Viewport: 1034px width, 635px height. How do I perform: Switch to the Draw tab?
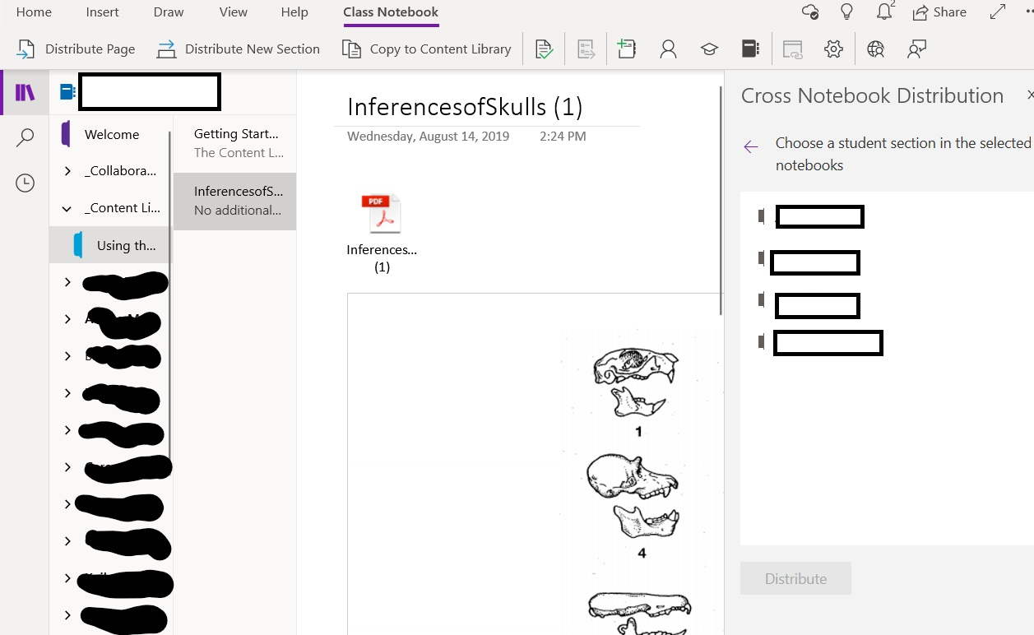(169, 12)
